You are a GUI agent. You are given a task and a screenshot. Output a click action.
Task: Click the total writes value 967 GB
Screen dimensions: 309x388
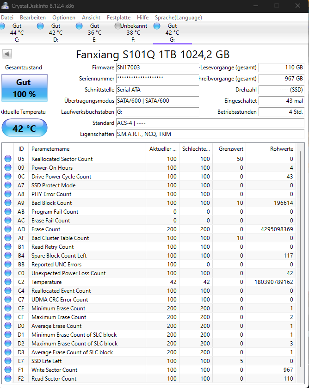pos(282,79)
